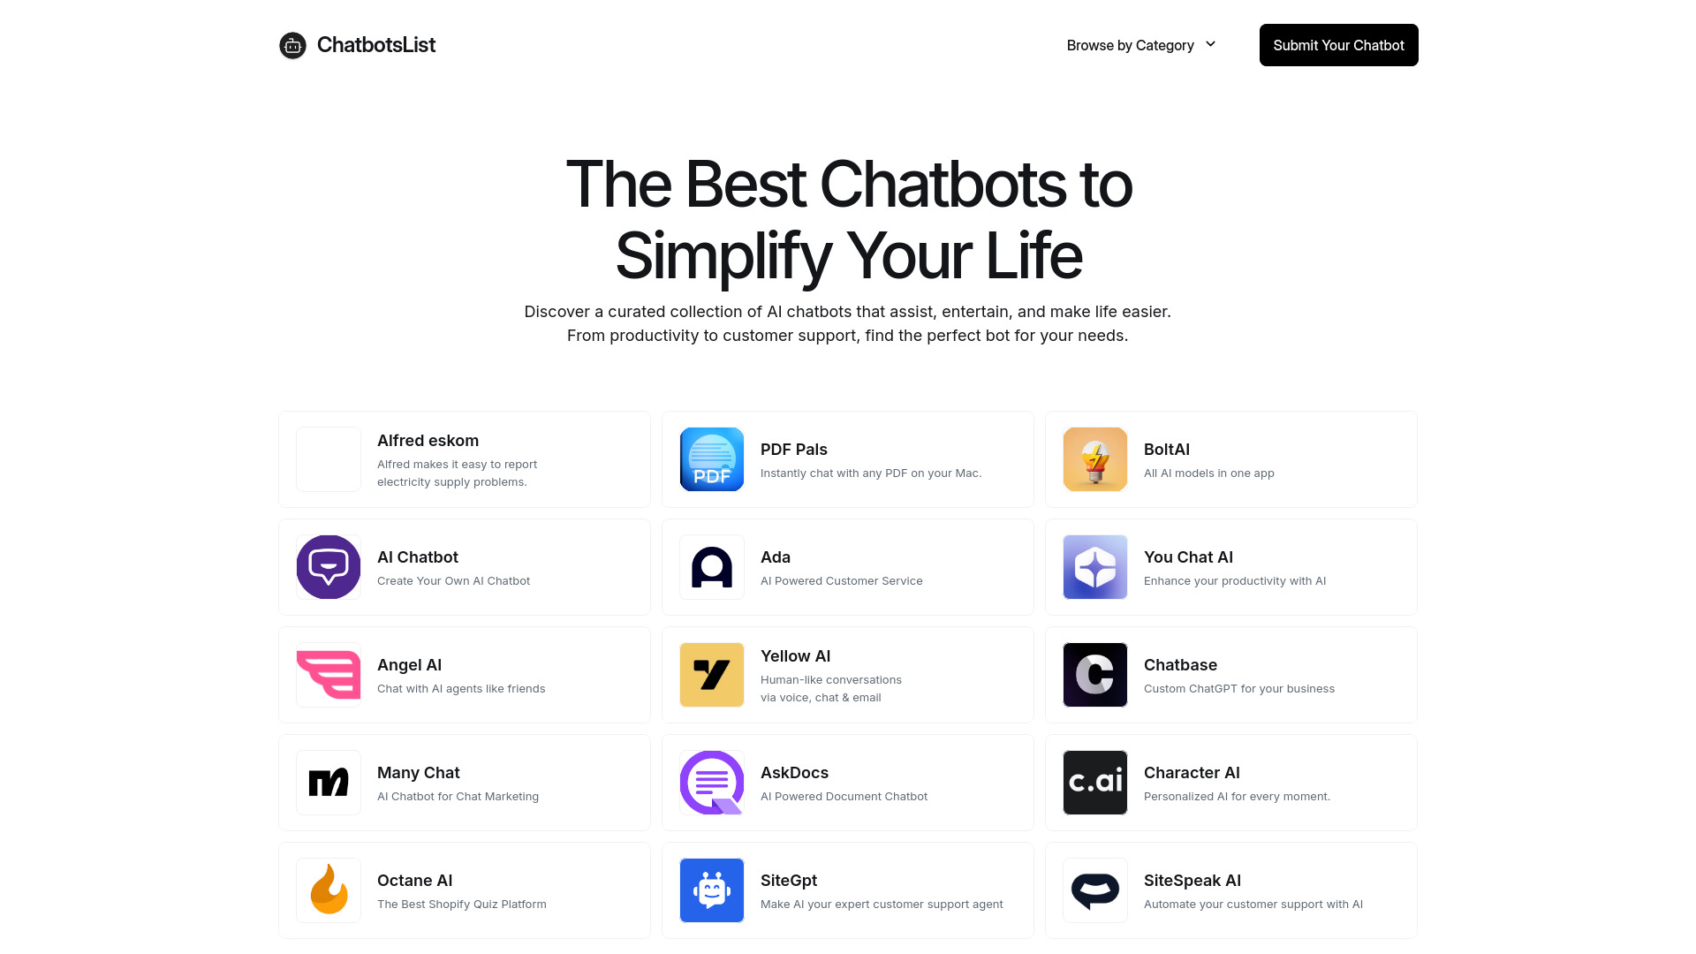1696x954 pixels.
Task: Select the Character AI listing
Action: tap(1231, 783)
